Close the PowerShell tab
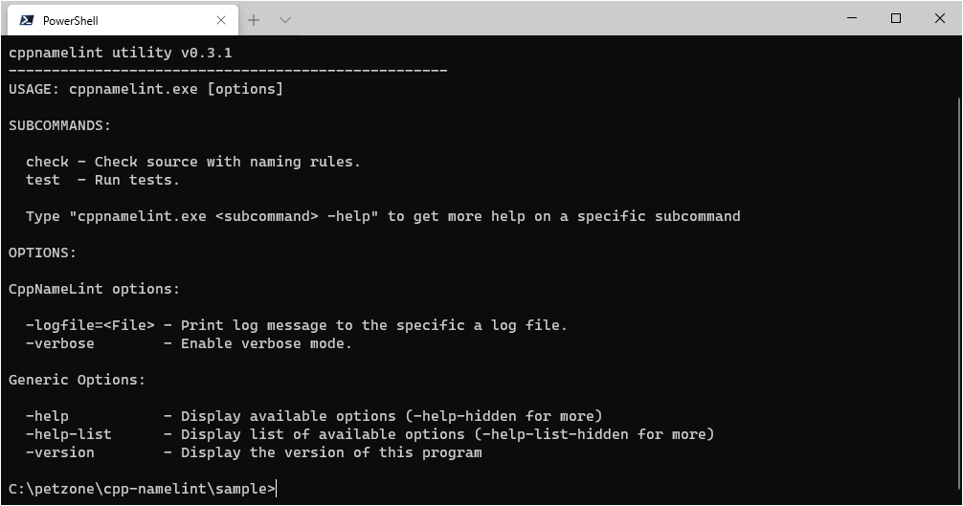This screenshot has height=506, width=963. [x=221, y=20]
